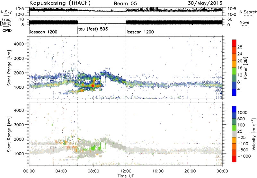Viewport: 257px width, 178px height.
Task: Click the icescan 1200 label beginning at 00:00
Action: point(44,32)
